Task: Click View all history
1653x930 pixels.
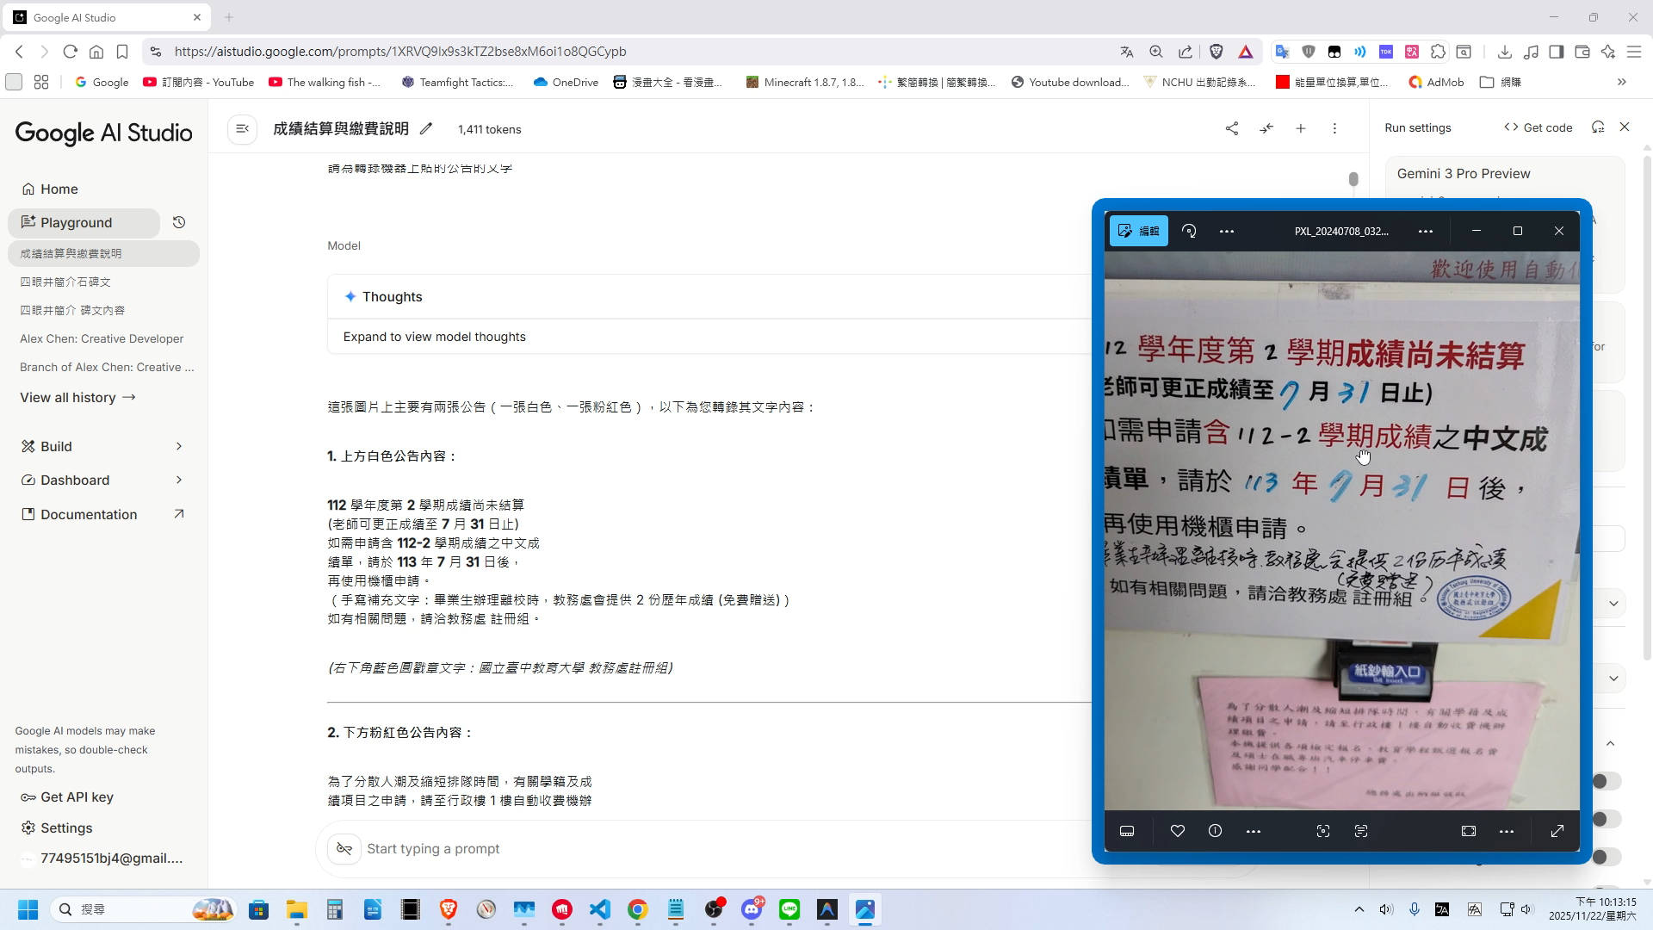Action: point(77,397)
